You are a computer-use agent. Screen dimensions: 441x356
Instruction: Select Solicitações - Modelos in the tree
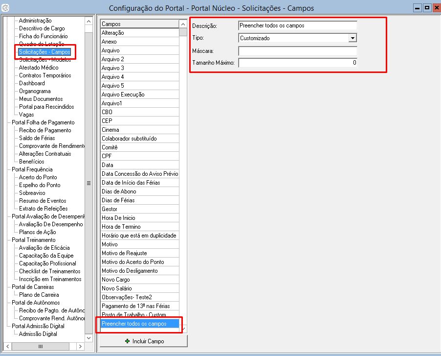tap(44, 60)
